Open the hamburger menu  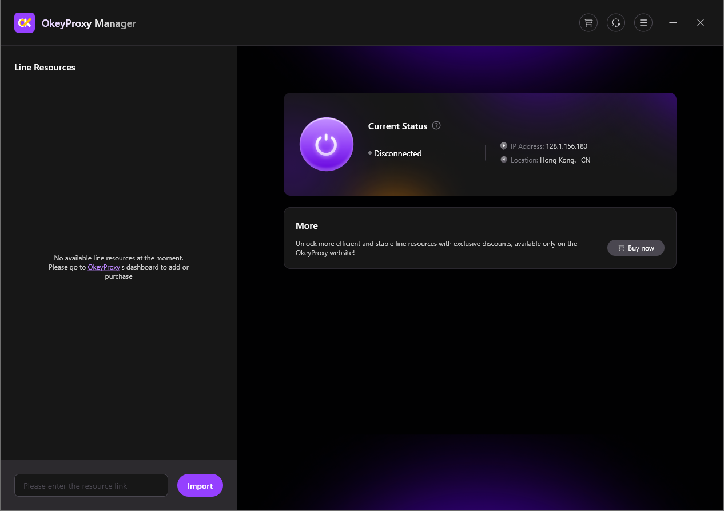coord(643,23)
